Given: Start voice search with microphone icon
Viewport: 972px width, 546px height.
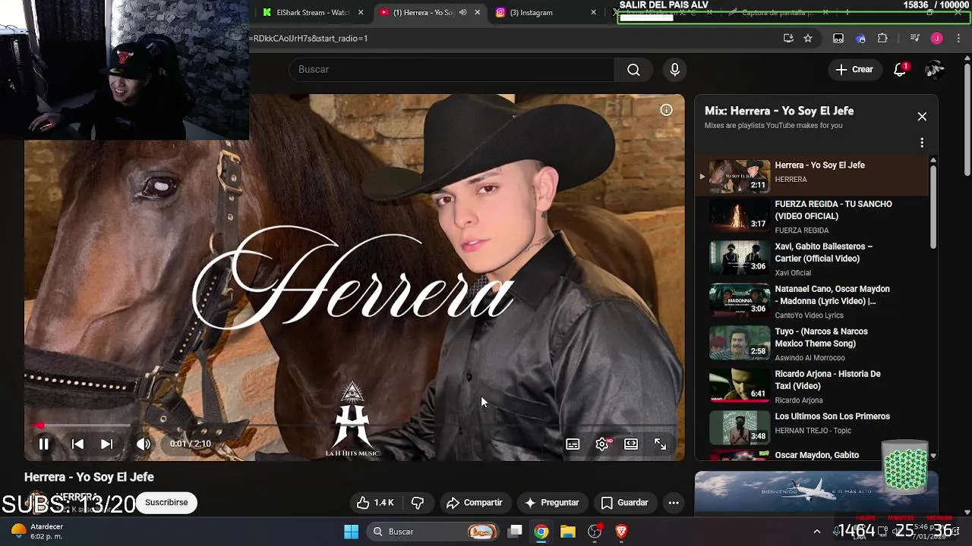Looking at the screenshot, I should pyautogui.click(x=675, y=70).
